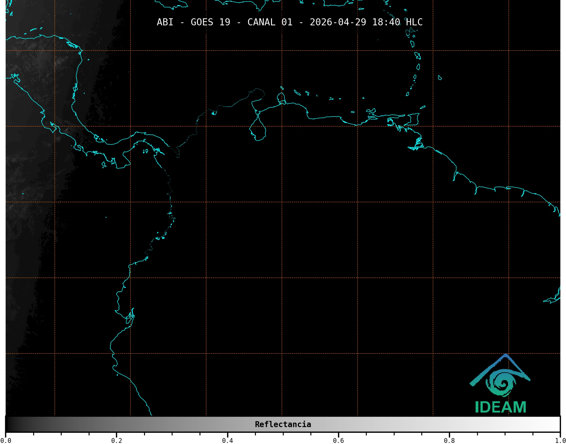Click the ABI GOES 19 title text
This screenshot has height=444, width=566.
(193, 22)
